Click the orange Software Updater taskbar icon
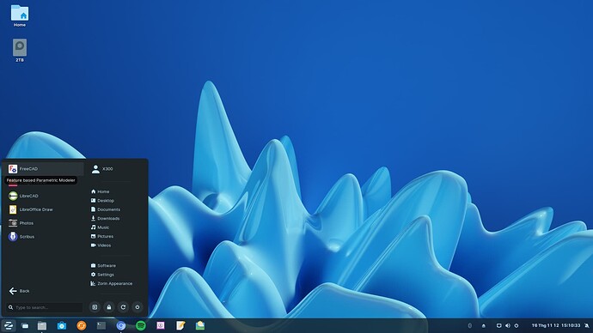This screenshot has width=593, height=333. (x=82, y=325)
